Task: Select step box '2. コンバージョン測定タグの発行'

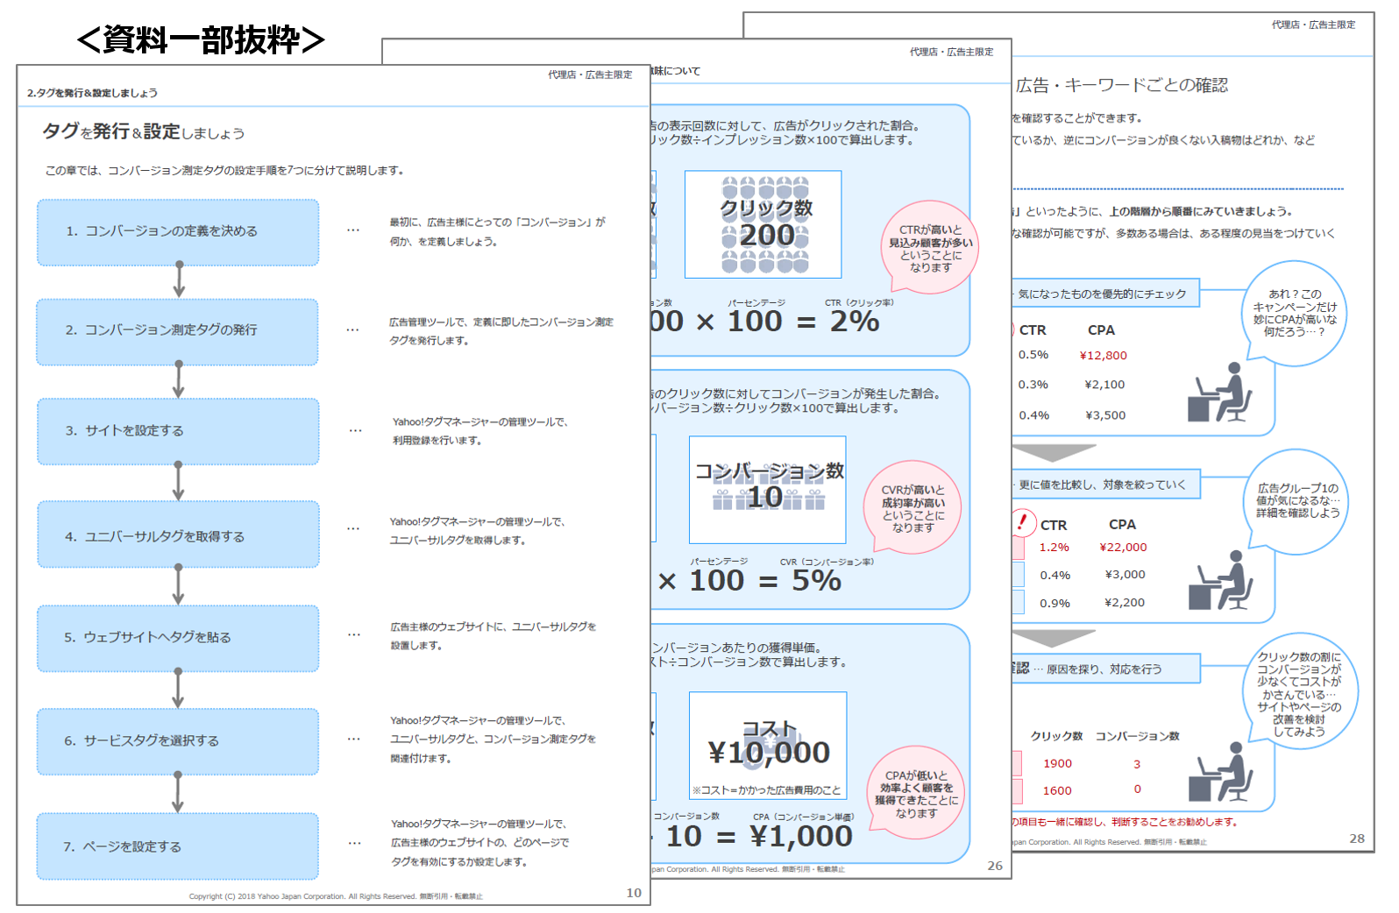Action: [177, 331]
